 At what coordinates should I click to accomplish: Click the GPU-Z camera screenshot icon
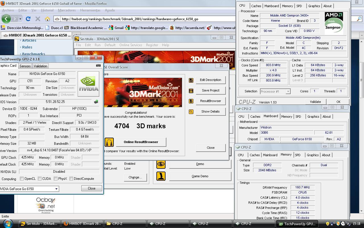coord(98,65)
